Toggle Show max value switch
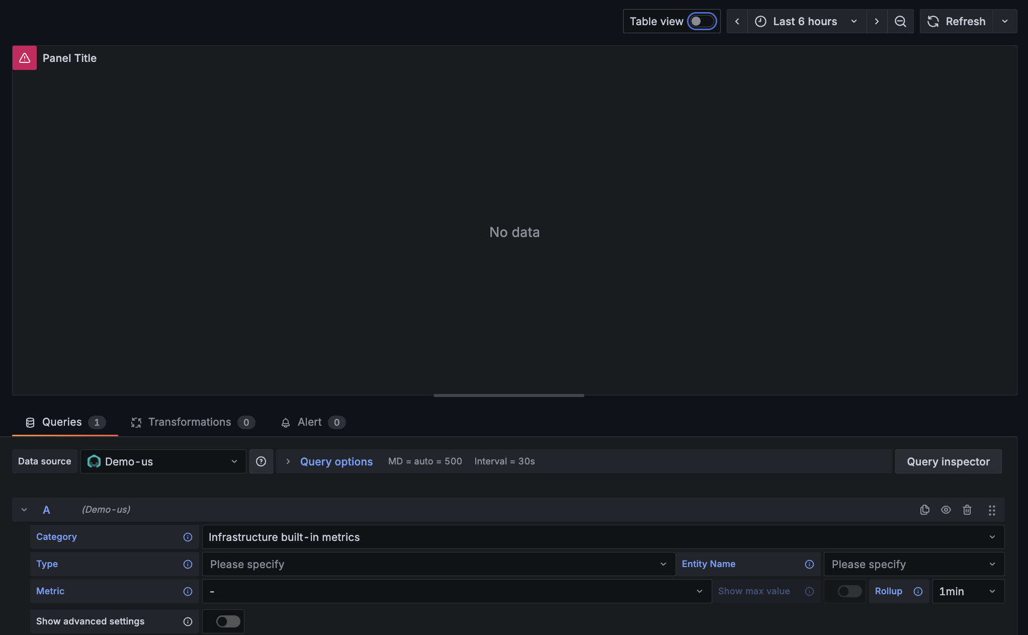The image size is (1028, 635). click(x=849, y=591)
